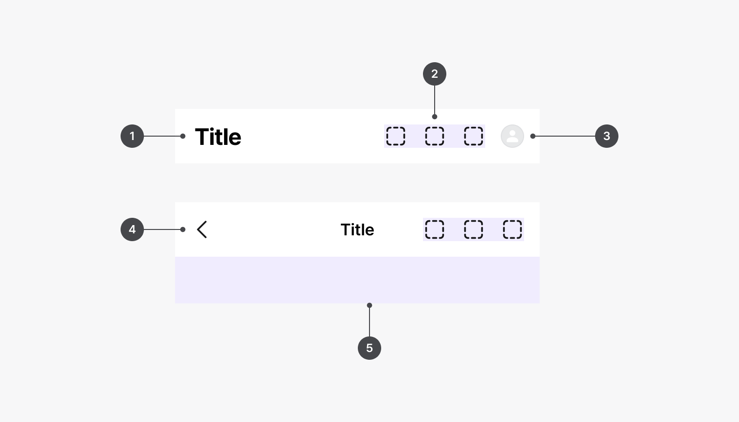Select annotation badge number 1
Viewport: 739px width, 422px height.
point(132,136)
